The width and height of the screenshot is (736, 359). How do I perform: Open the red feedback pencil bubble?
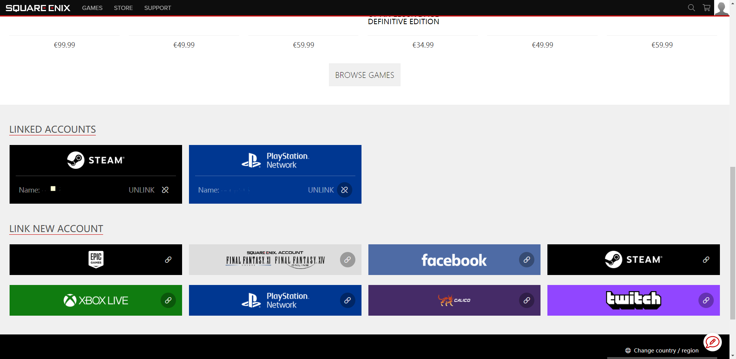point(713,342)
